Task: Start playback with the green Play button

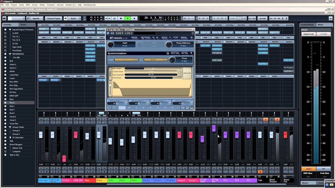Action: pos(127,18)
